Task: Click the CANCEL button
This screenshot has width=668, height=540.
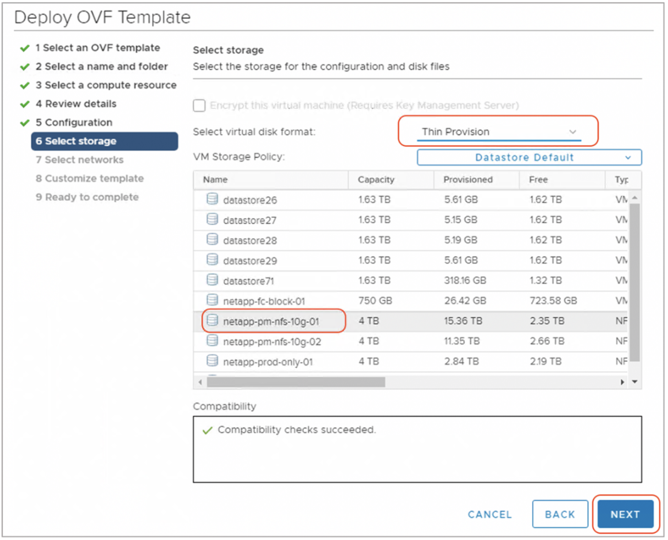Action: point(490,514)
